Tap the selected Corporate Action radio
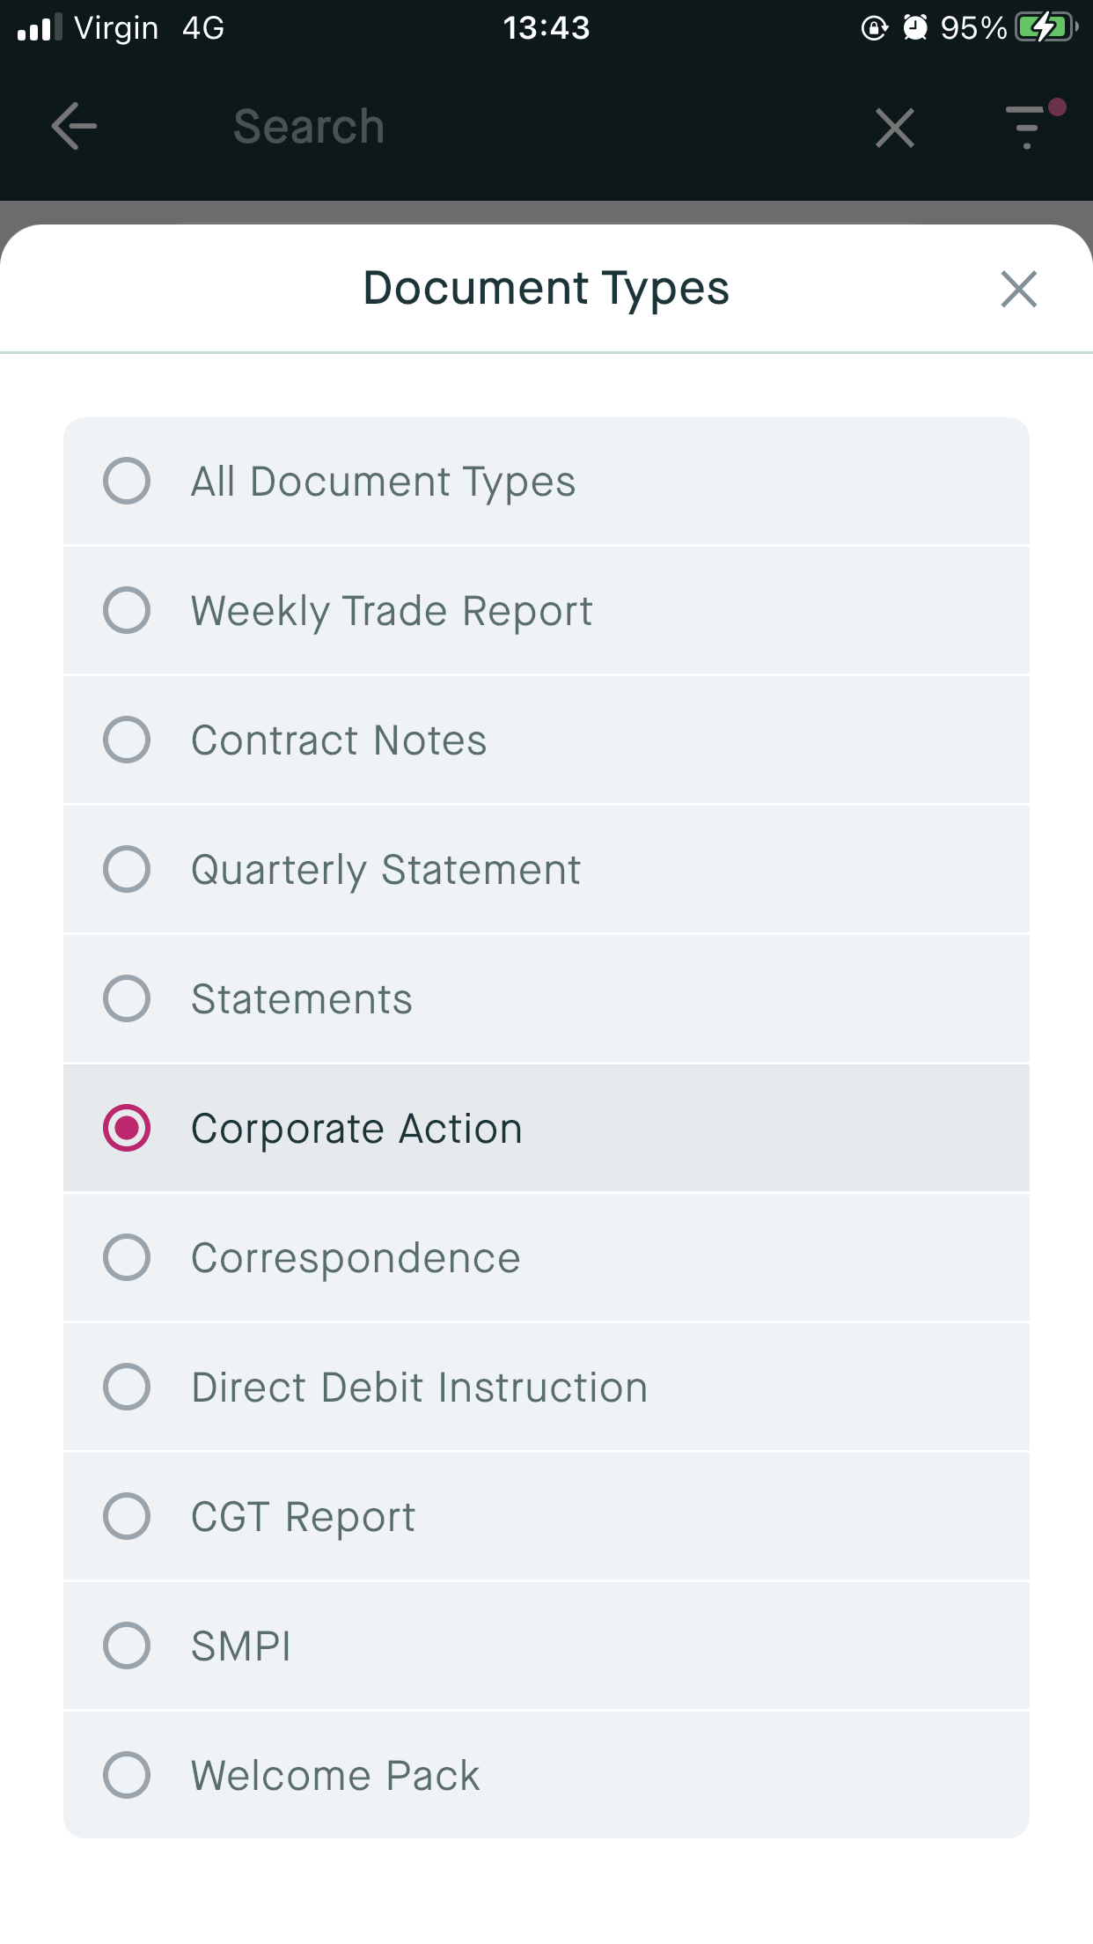Image resolution: width=1093 pixels, height=1944 pixels. click(127, 1128)
